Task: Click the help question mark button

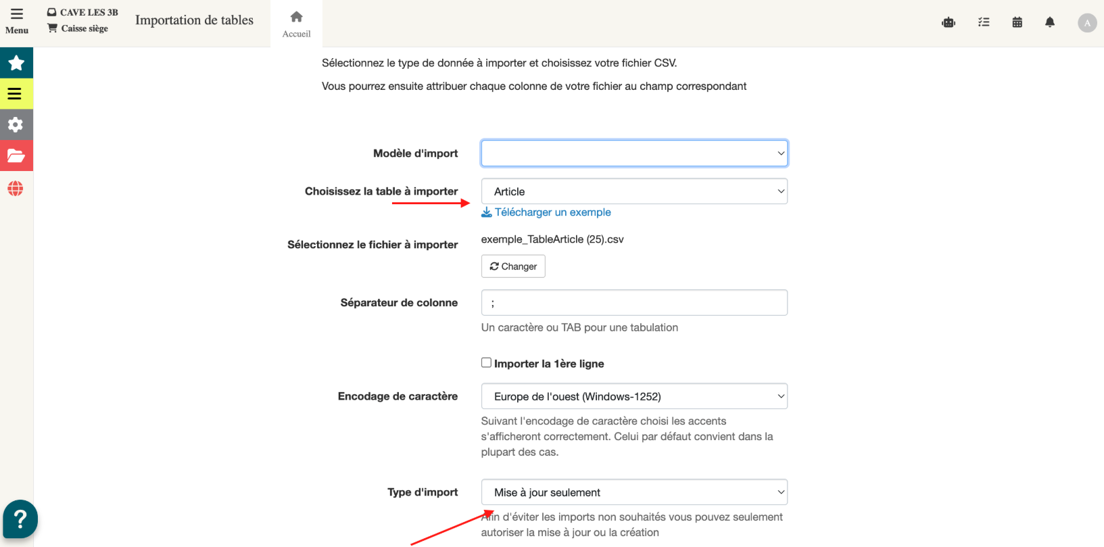Action: [20, 519]
